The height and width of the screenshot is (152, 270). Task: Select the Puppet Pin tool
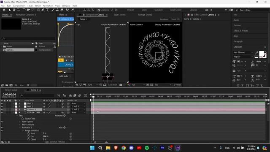[73, 10]
